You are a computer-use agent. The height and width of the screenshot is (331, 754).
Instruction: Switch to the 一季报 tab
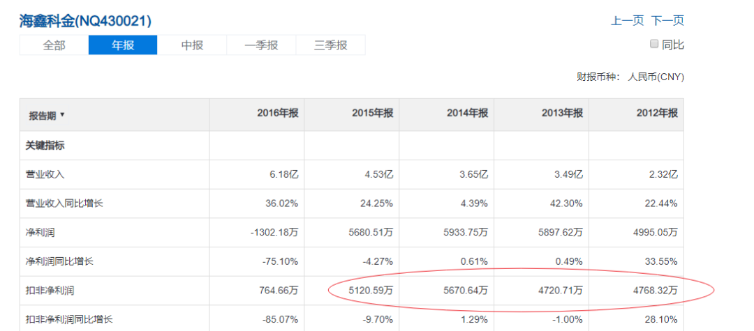[x=261, y=45]
